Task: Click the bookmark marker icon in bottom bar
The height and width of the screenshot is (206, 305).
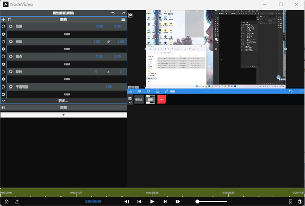Action: (x=290, y=202)
